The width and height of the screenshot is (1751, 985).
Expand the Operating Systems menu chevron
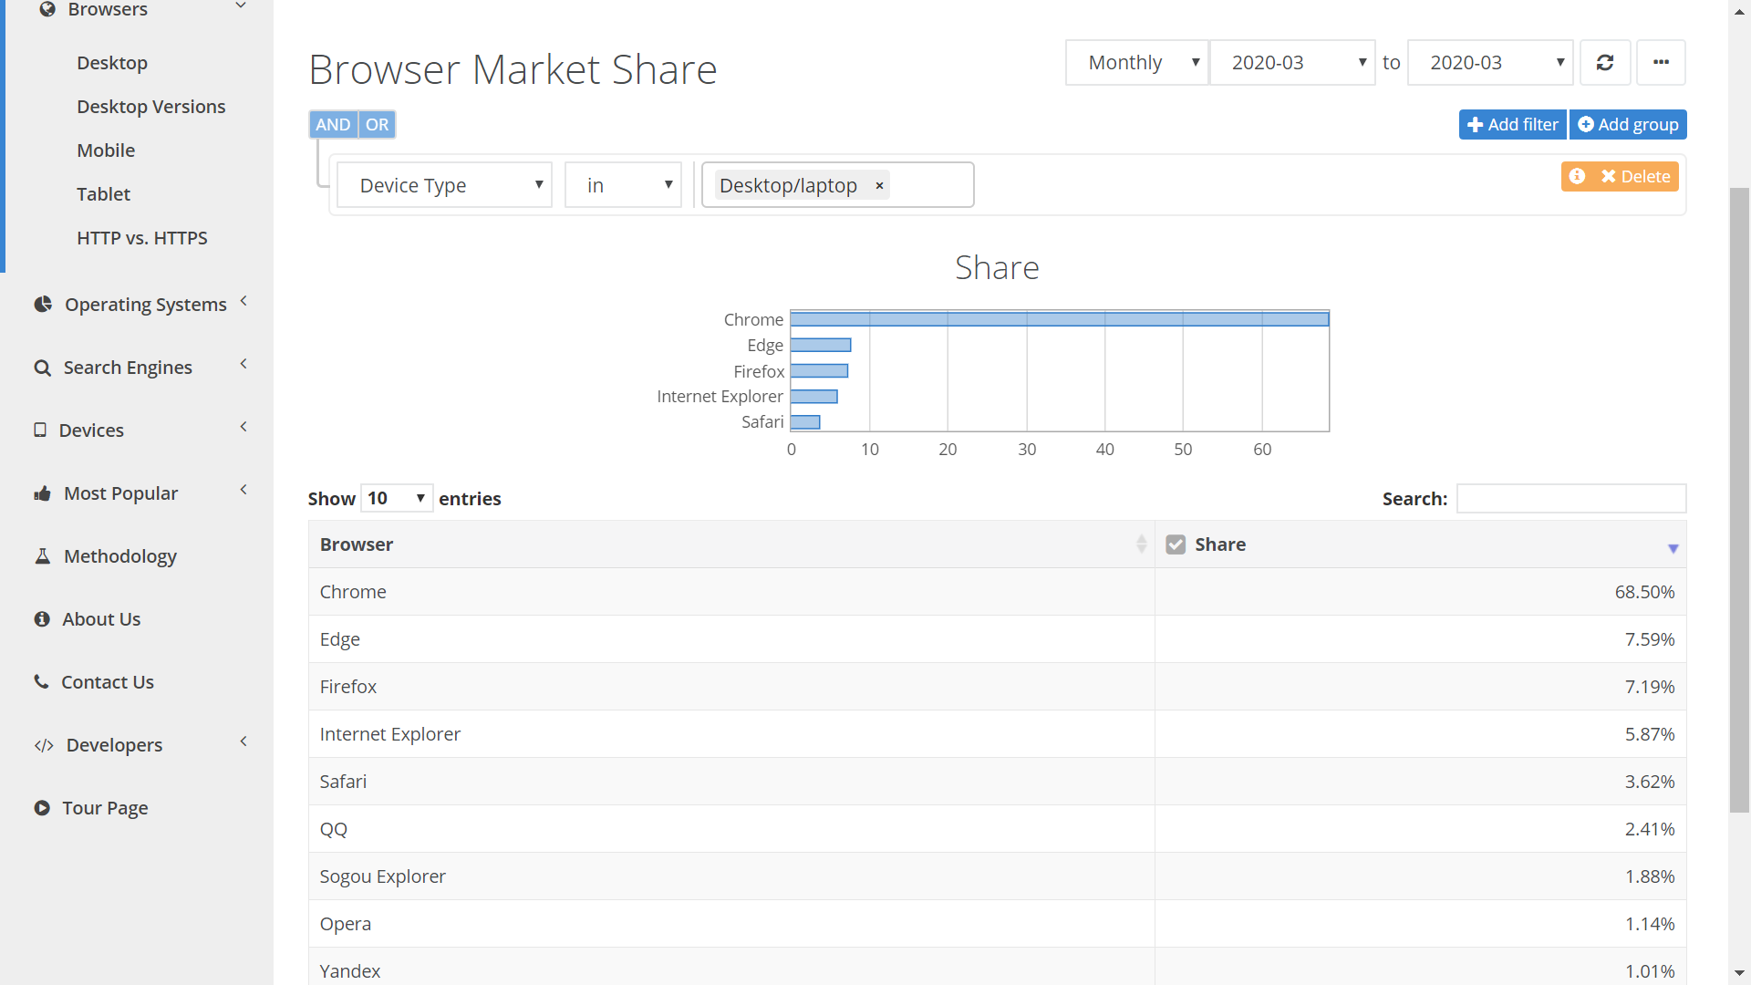243,301
